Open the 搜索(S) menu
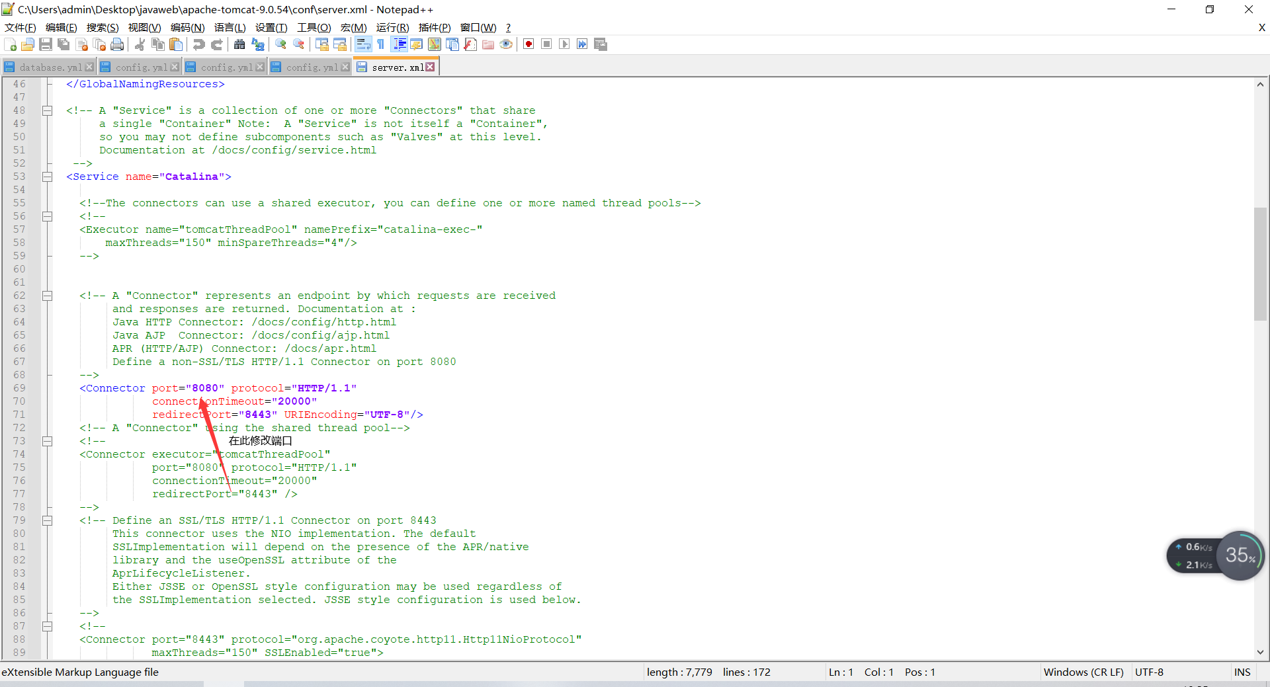 (x=103, y=27)
